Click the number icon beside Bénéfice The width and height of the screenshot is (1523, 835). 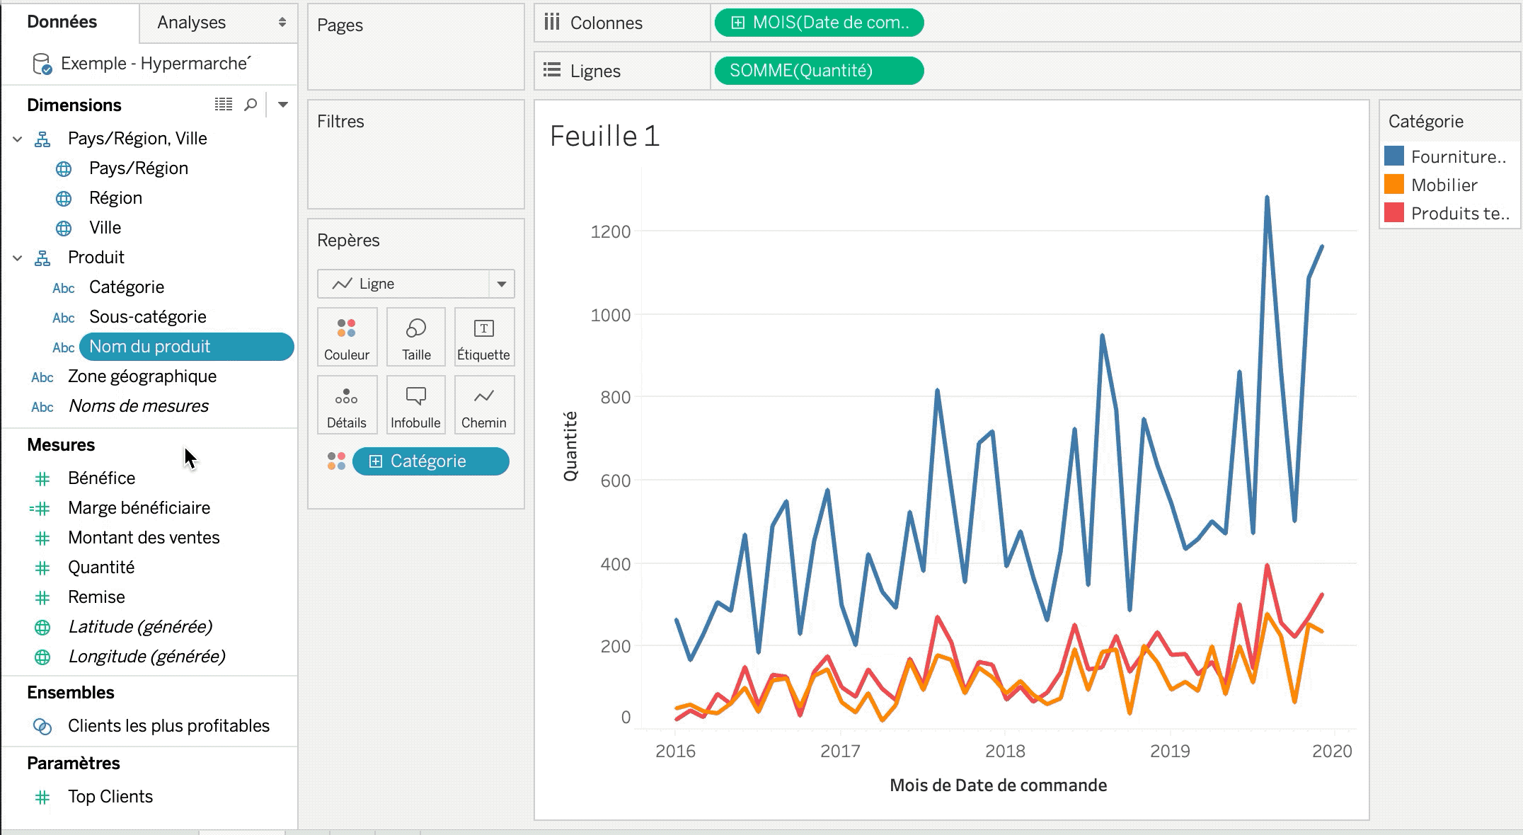[42, 479]
